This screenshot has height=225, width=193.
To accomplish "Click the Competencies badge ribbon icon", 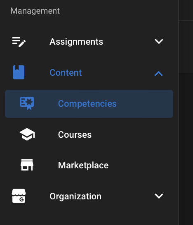I will click(27, 103).
